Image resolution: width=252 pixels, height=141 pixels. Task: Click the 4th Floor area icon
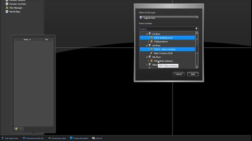[x=150, y=57]
